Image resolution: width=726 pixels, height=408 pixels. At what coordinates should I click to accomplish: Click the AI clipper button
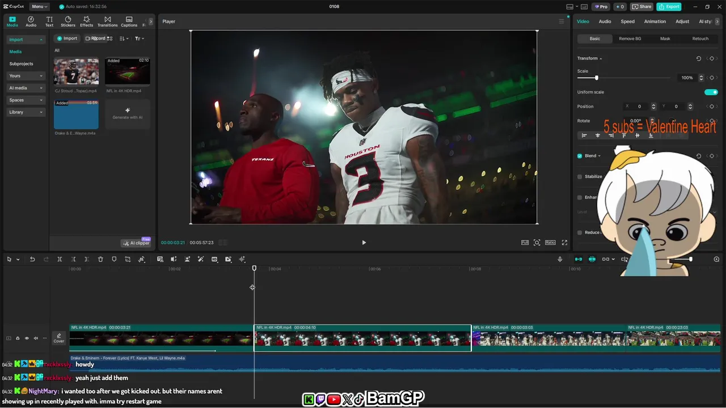click(137, 243)
